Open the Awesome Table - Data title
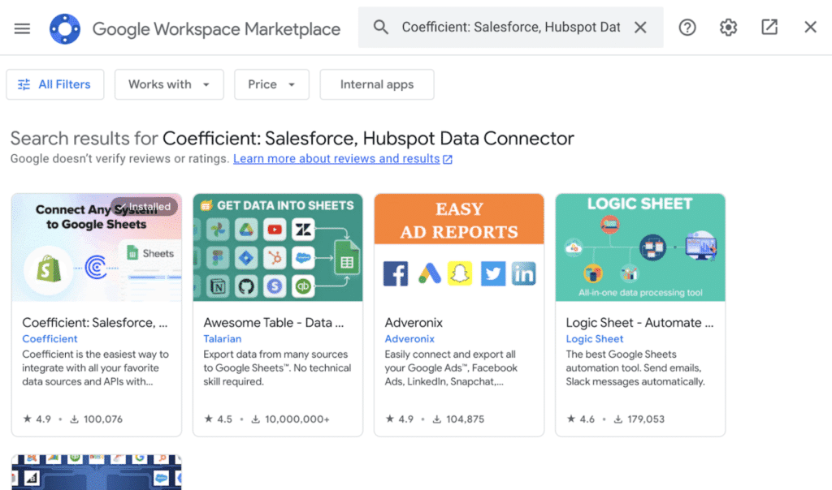Screen dimensions: 832x490 (273, 323)
